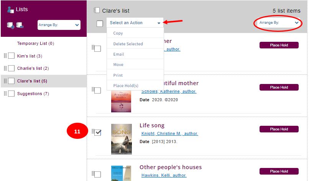309x181 pixels.
Task: Open the Knight, Christine M. author link
Action: pos(169,133)
